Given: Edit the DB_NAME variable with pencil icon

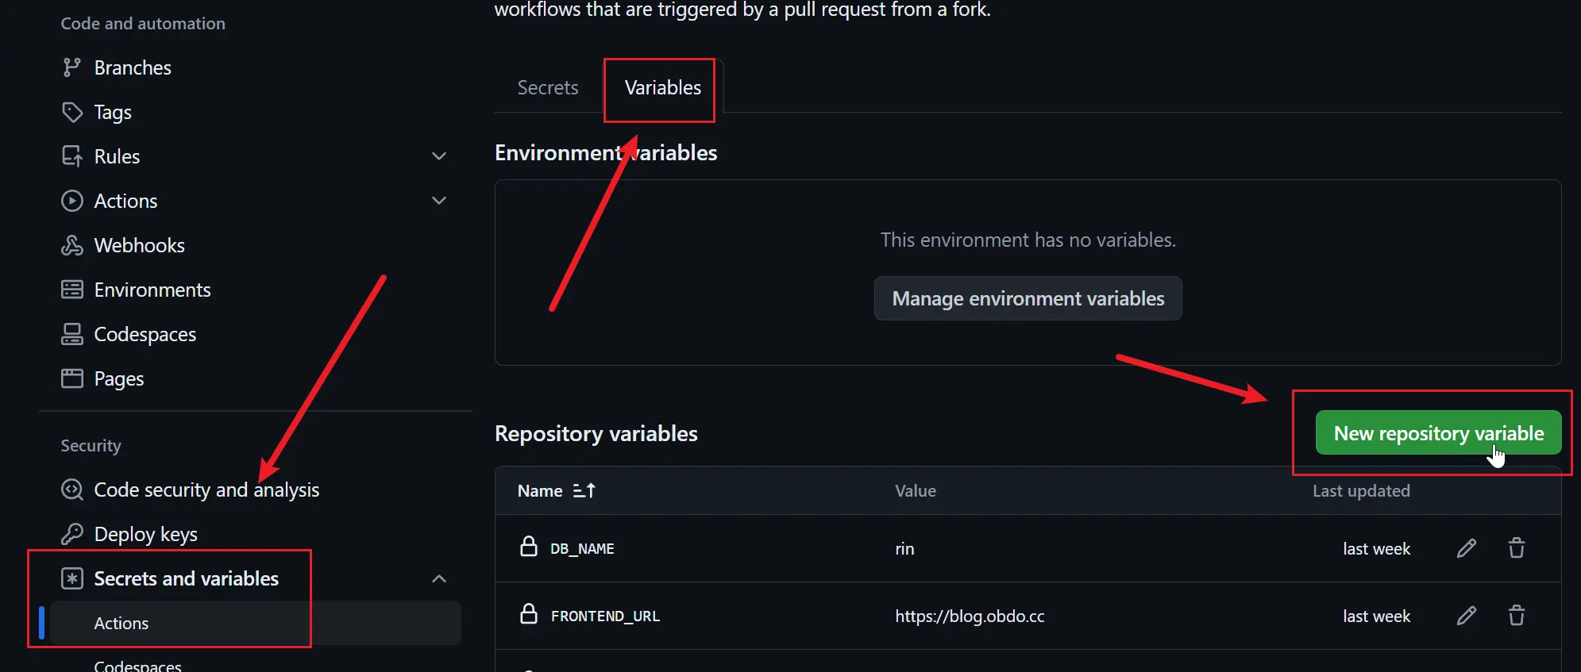Looking at the screenshot, I should (x=1467, y=548).
